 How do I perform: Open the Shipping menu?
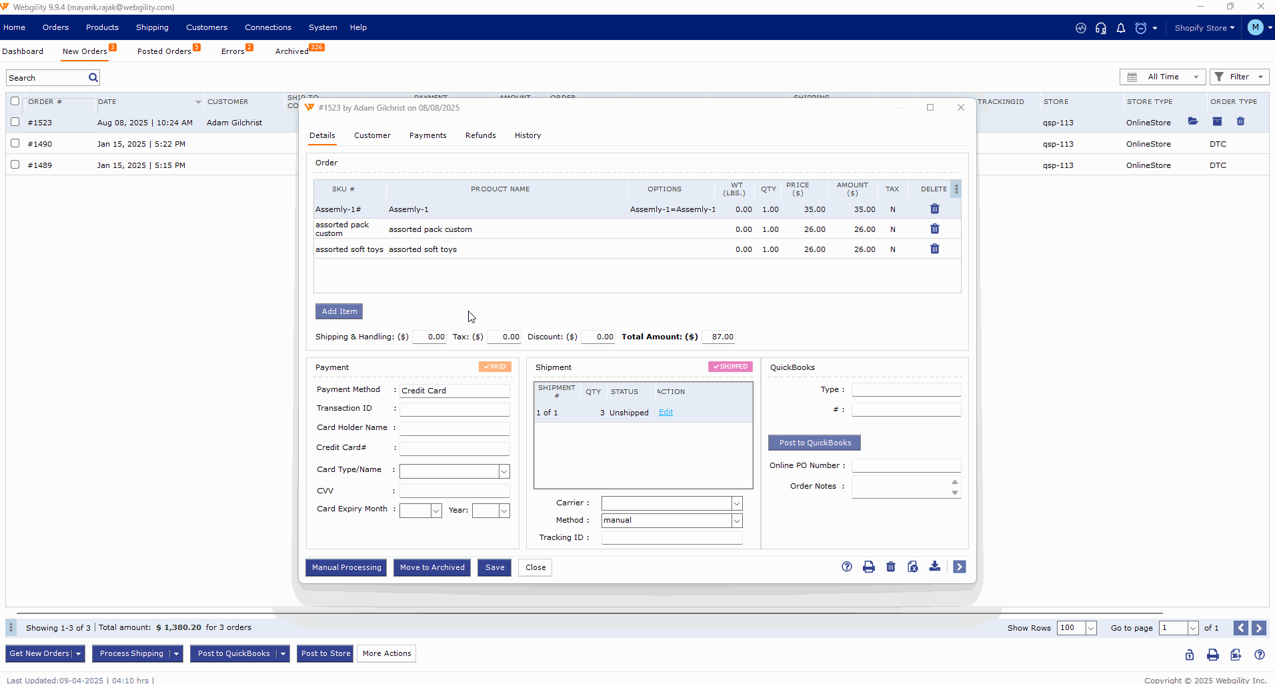(152, 27)
